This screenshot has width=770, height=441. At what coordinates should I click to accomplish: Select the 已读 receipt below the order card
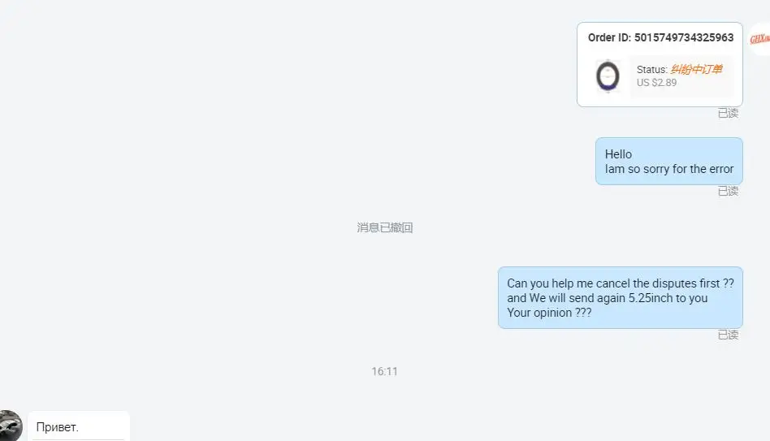click(728, 114)
